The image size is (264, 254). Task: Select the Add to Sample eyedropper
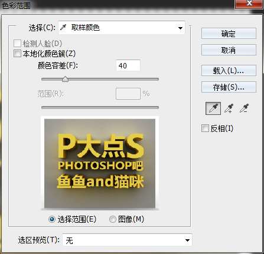tap(229, 108)
